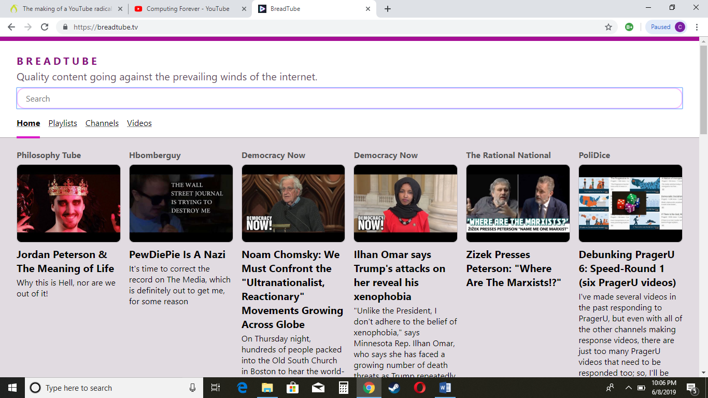
Task: Click the Windows taskbar search box
Action: [x=114, y=388]
